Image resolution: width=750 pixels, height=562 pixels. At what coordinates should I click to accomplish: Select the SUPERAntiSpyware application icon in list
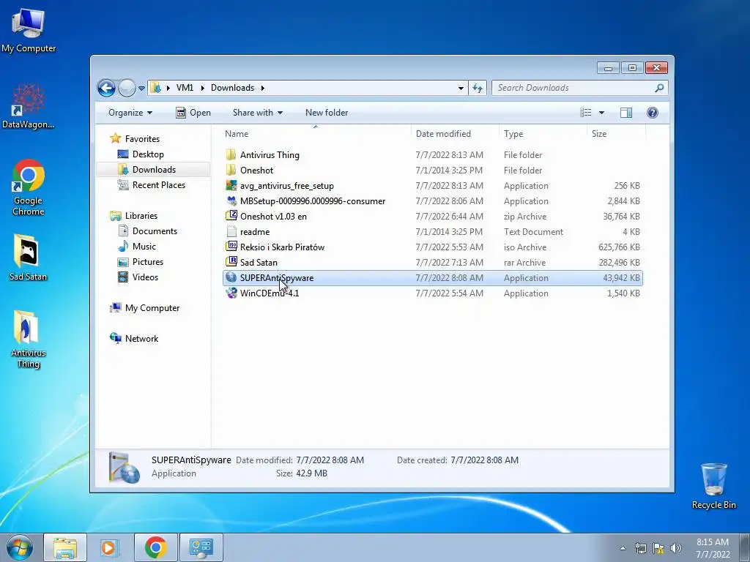231,277
